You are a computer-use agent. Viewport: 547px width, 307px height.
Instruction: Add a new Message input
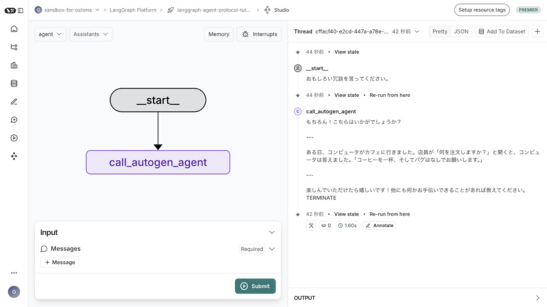[x=60, y=262]
